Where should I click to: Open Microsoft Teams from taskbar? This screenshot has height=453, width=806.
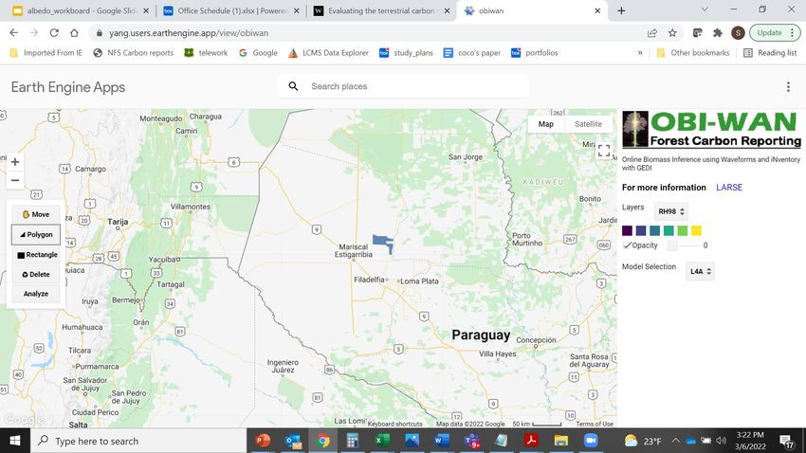pos(471,441)
